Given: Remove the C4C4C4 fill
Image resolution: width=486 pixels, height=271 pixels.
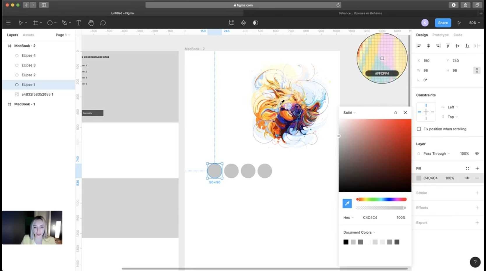Looking at the screenshot, I should 477,178.
